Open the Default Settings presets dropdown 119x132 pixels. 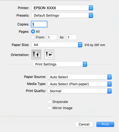[x=62, y=15]
